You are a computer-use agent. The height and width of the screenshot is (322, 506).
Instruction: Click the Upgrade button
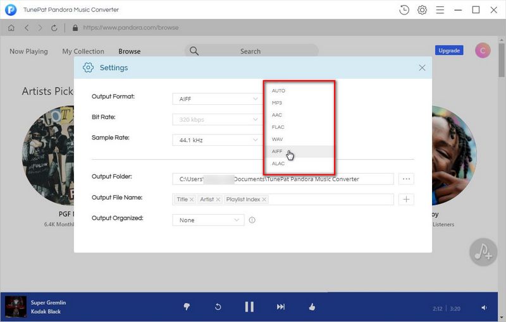pos(449,51)
